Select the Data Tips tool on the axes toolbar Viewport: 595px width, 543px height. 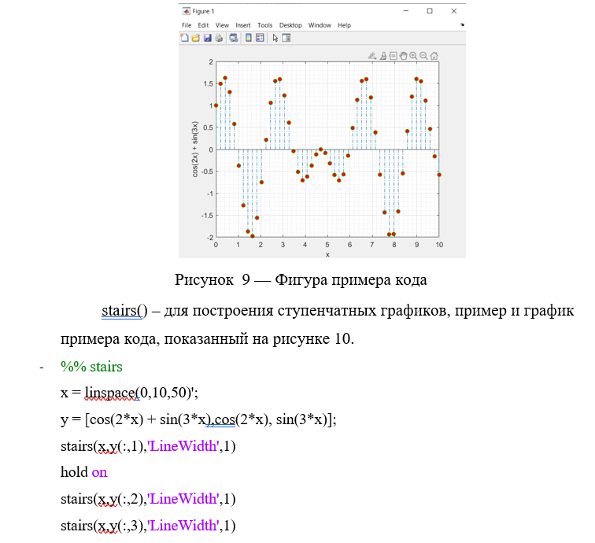pos(394,56)
